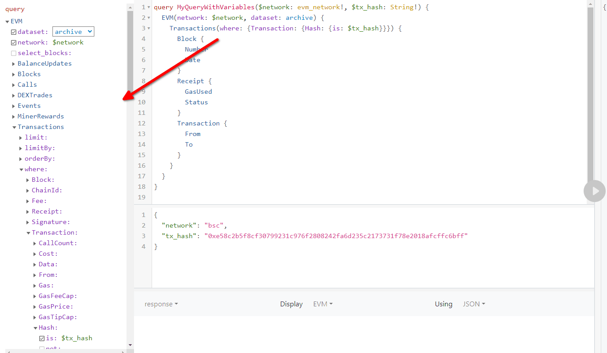
Task: Expand the limitBy: argument
Action: click(21, 148)
